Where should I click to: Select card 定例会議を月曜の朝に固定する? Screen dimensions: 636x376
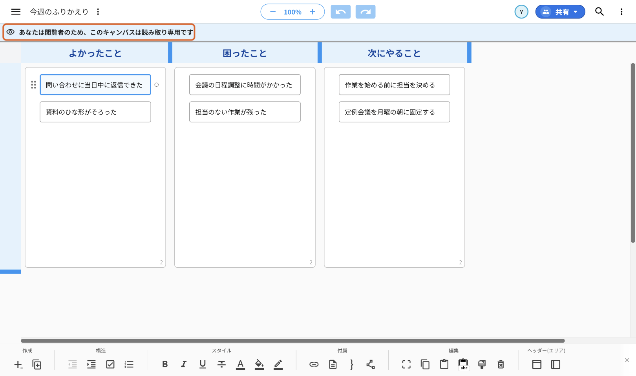pos(395,112)
